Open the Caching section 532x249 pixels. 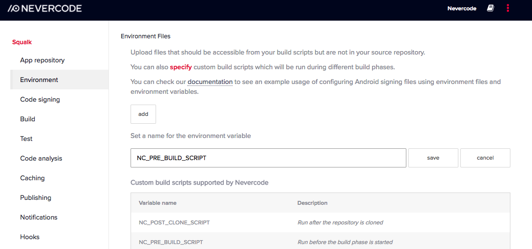pyautogui.click(x=32, y=178)
